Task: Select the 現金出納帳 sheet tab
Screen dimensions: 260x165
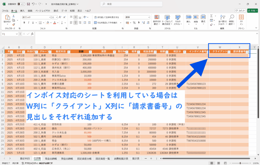Action: pos(51,159)
